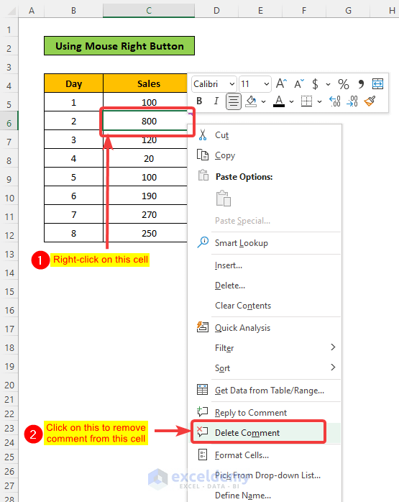
Task: Click the Select All corner triangle
Action: tap(12, 12)
